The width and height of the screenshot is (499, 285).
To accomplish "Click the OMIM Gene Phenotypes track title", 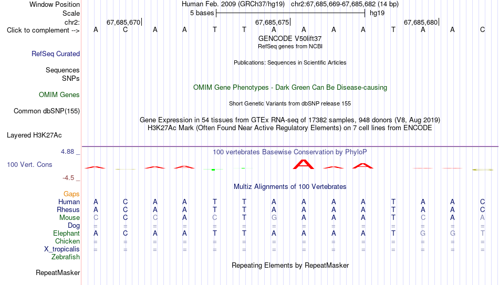I will click(290, 88).
